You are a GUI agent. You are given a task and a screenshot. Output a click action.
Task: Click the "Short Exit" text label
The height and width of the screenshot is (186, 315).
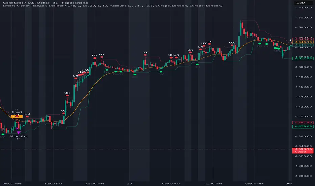[x=19, y=136]
